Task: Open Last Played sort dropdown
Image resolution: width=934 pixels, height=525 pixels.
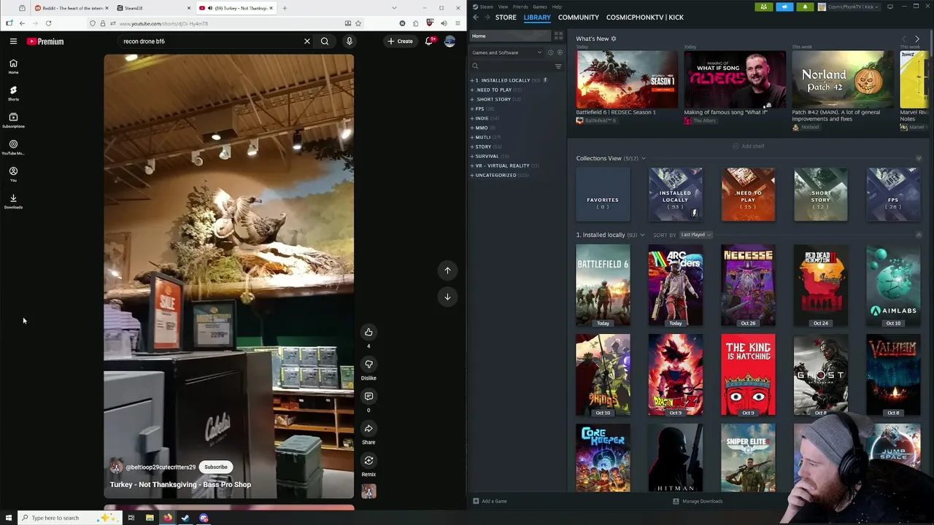Action: coord(695,235)
